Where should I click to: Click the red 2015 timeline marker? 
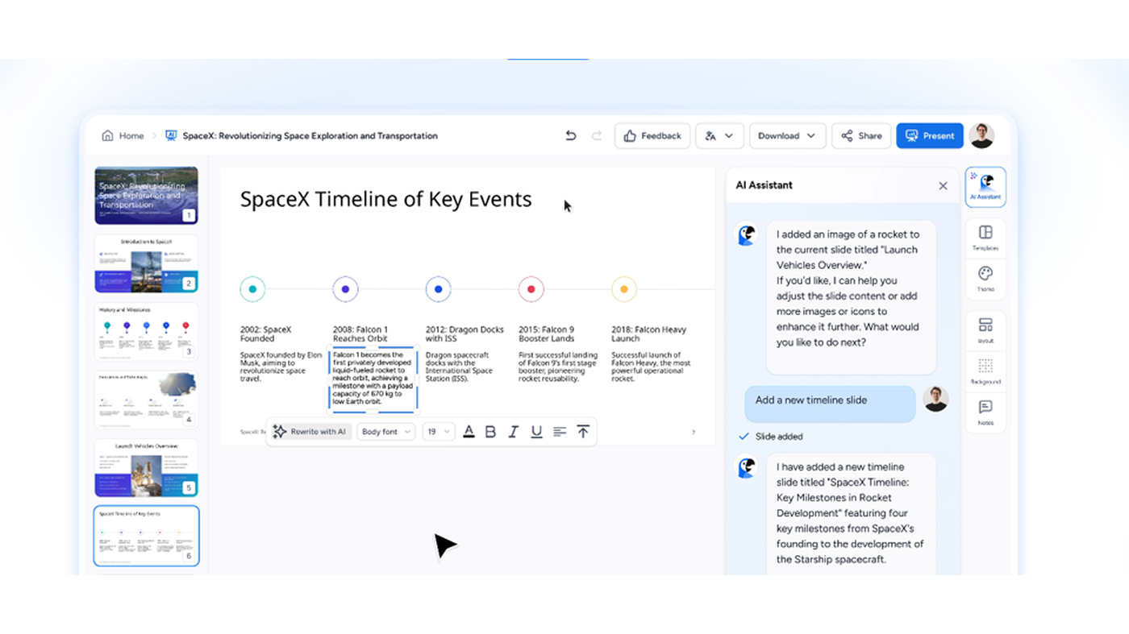point(531,289)
